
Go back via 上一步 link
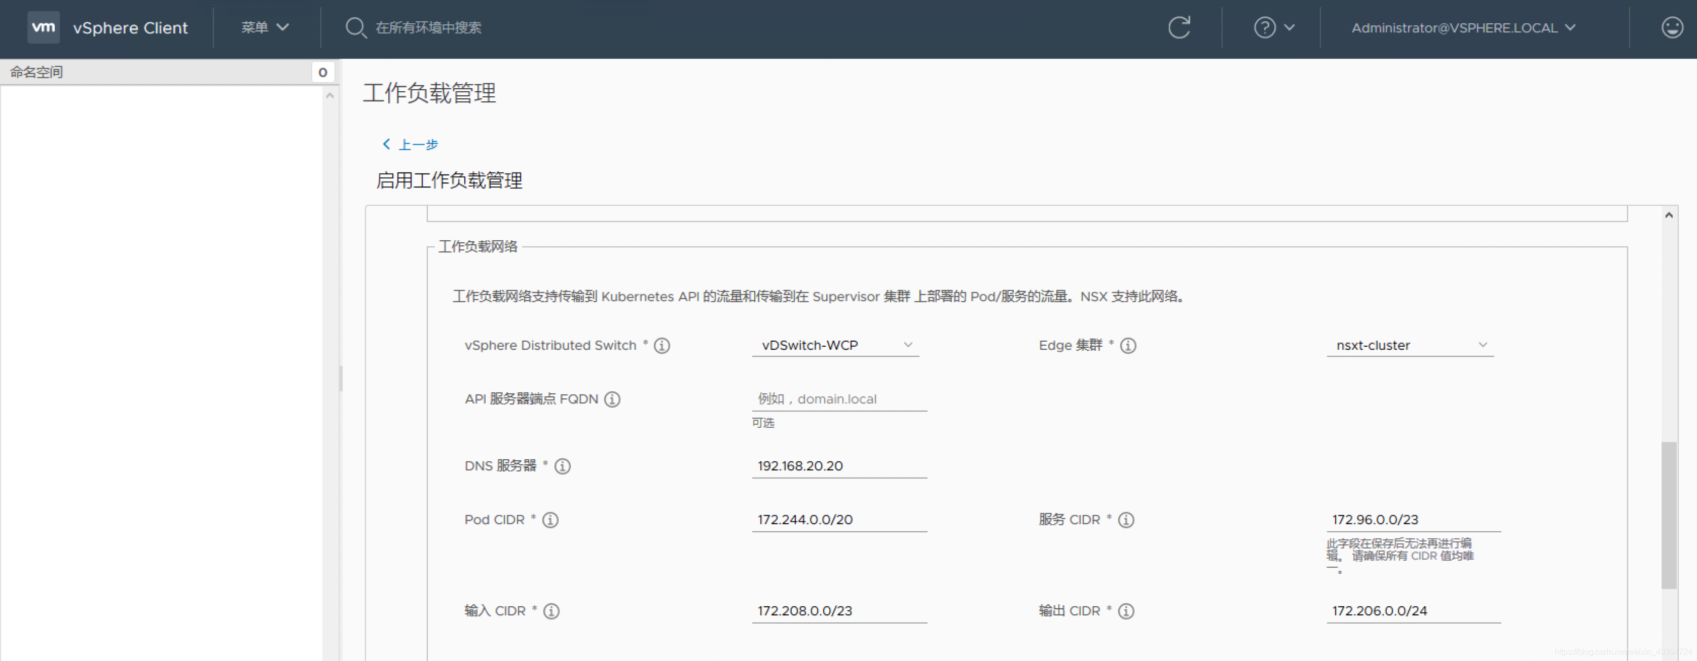[x=410, y=144]
